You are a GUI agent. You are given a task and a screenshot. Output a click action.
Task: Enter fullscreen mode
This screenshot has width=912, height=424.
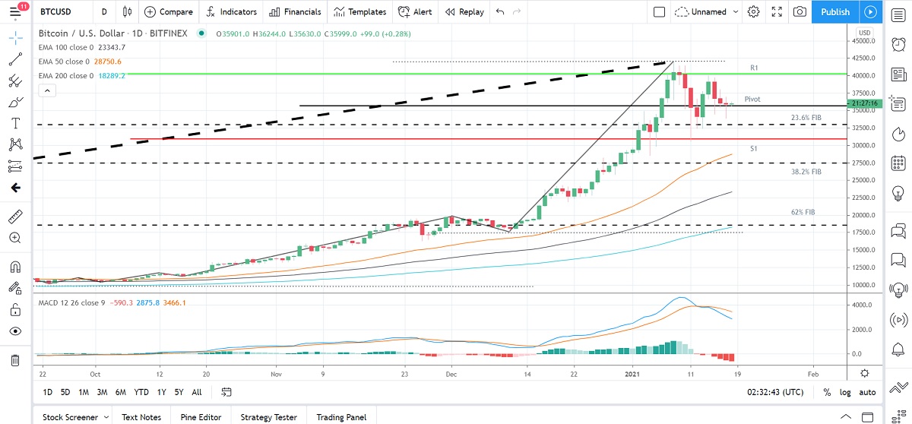click(777, 12)
